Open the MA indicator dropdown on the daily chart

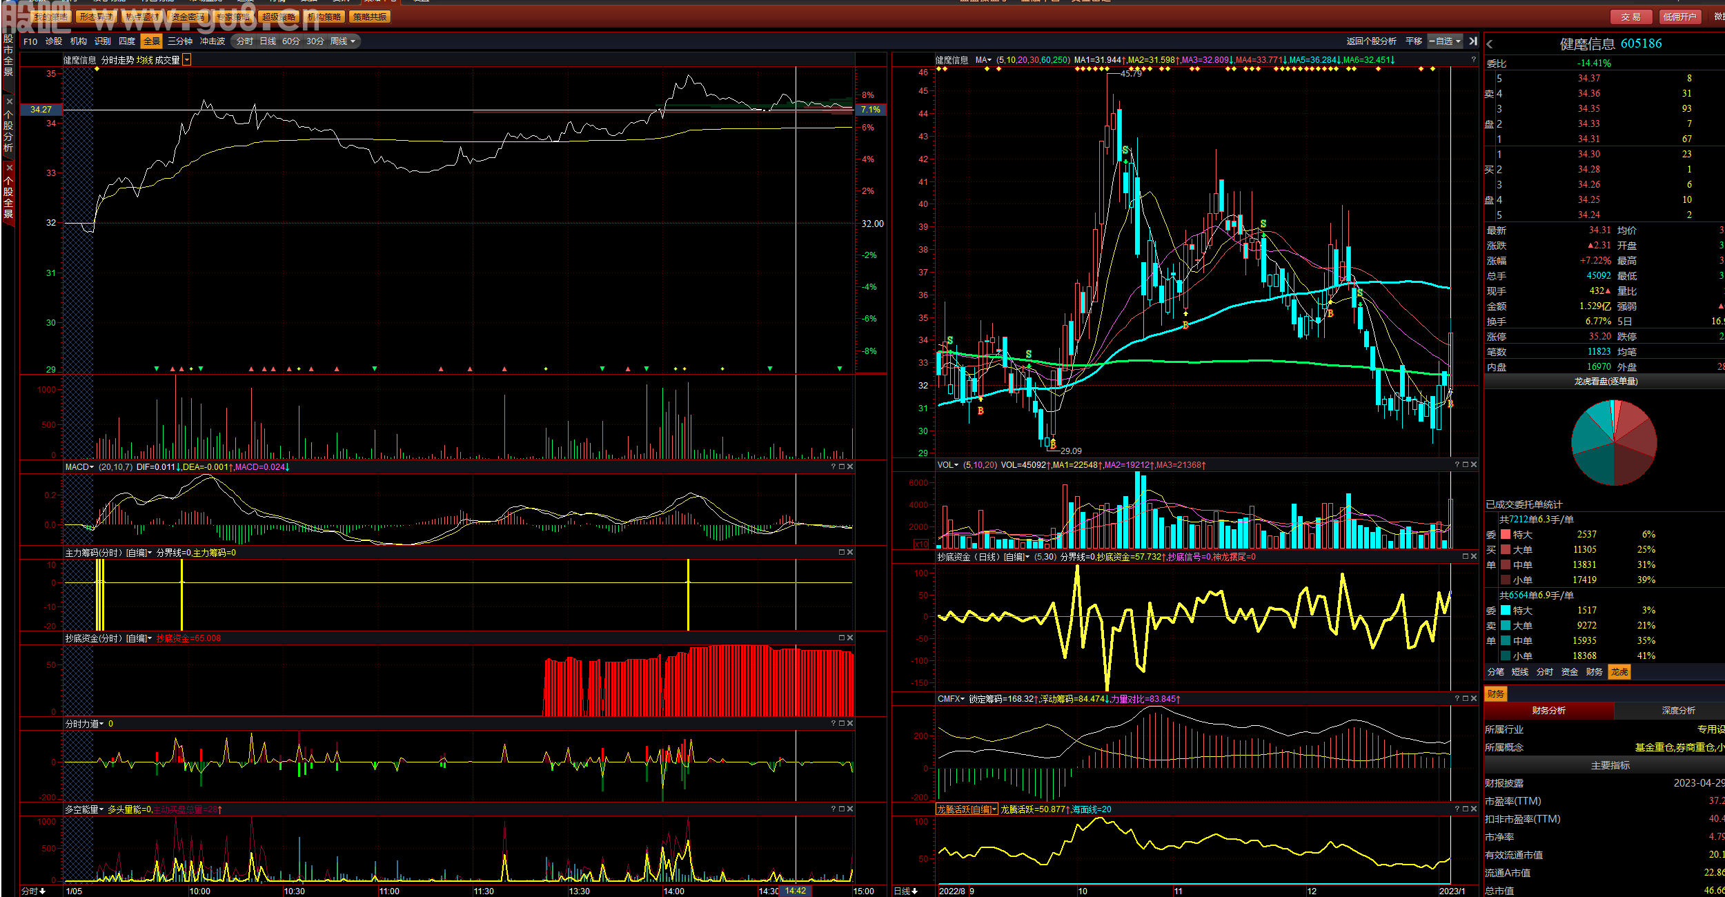(x=983, y=60)
